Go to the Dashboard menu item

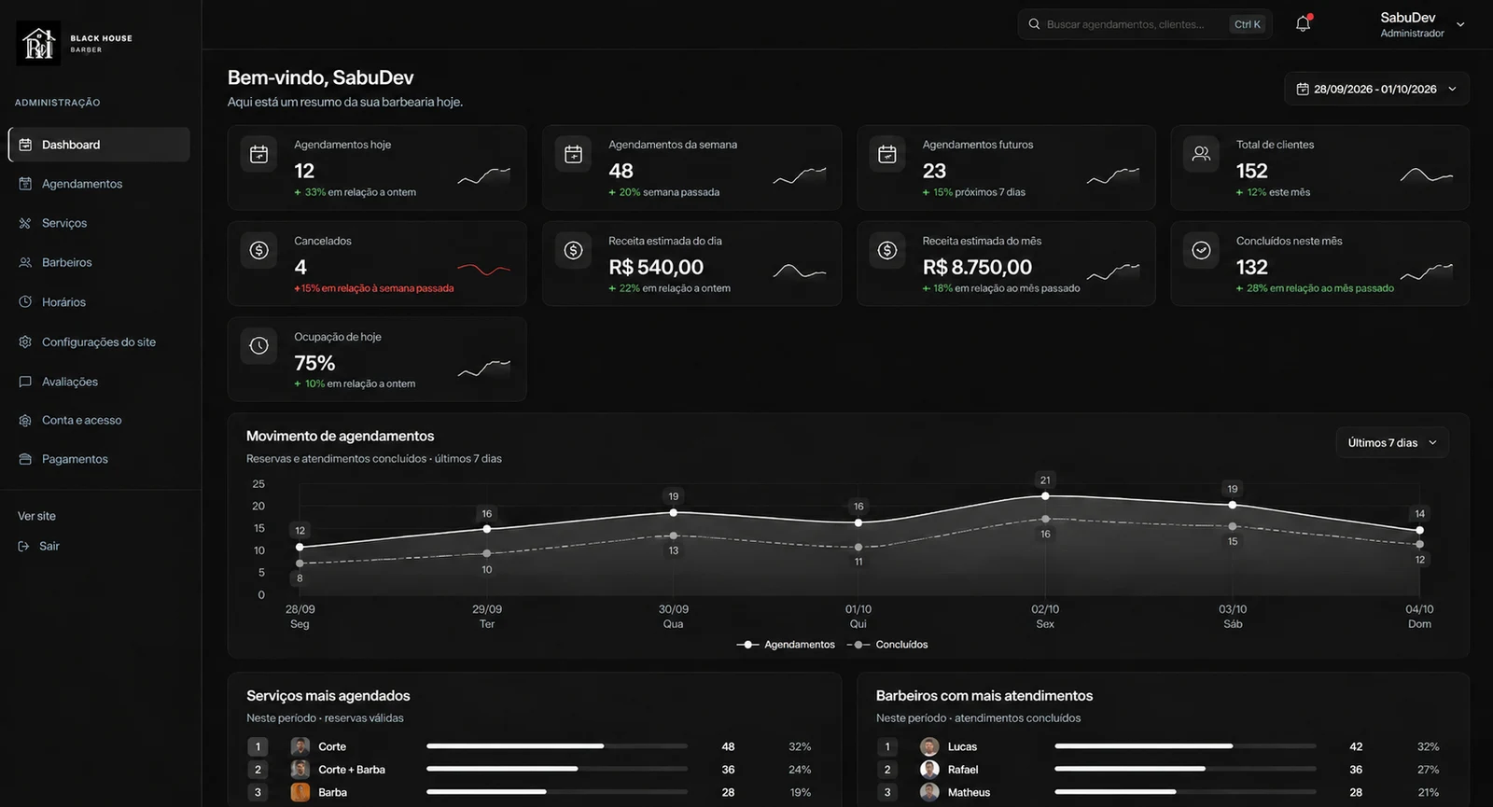point(99,145)
